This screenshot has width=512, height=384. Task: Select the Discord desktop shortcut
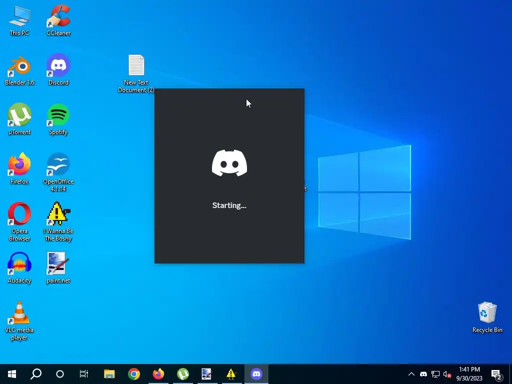tap(58, 70)
